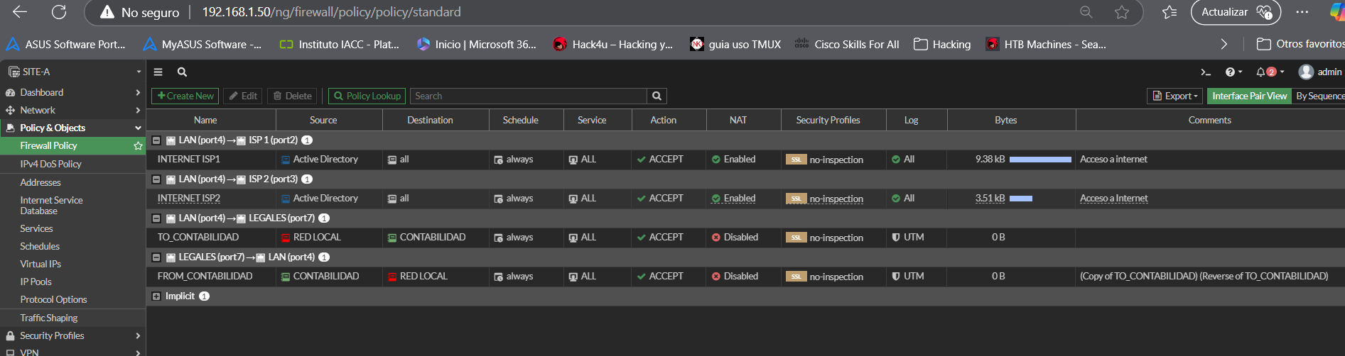Open the notifications bell icon
Viewport: 1345px width, 356px height.
1261,72
